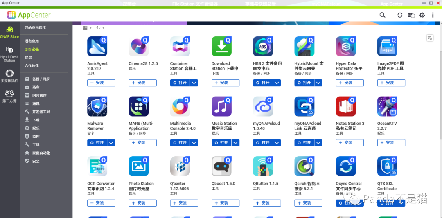This screenshot has width=442, height=218.
Task: Click the OceanKTV microphone icon
Action: [x=387, y=106]
